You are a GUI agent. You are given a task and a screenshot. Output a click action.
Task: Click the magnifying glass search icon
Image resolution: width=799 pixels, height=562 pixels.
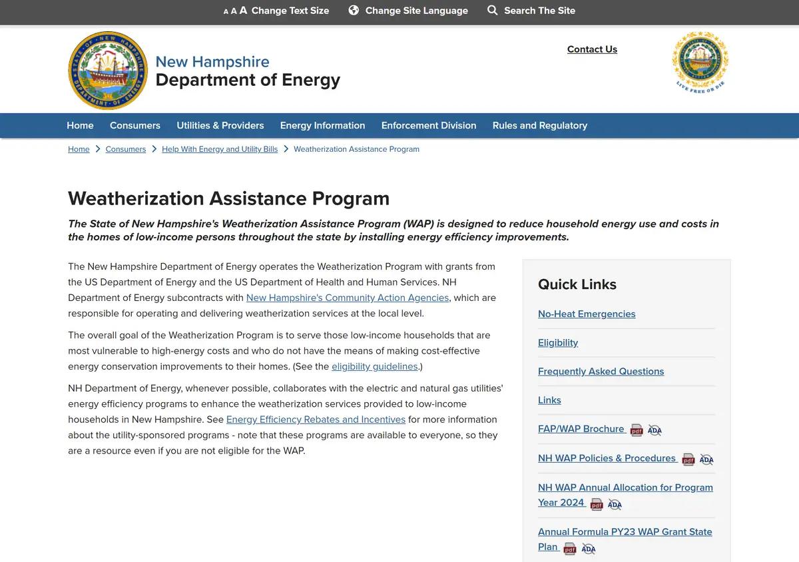[x=493, y=10]
